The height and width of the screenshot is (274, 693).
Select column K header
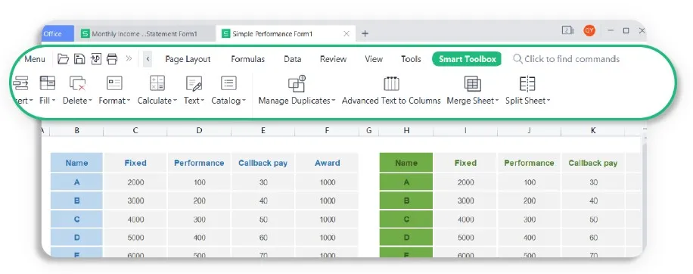click(593, 130)
